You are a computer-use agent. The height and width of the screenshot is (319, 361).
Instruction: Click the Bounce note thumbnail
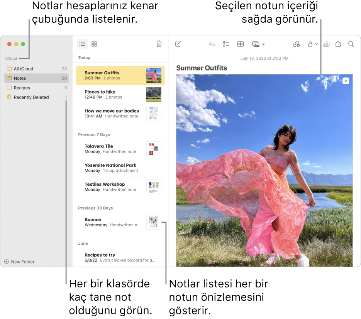(154, 222)
